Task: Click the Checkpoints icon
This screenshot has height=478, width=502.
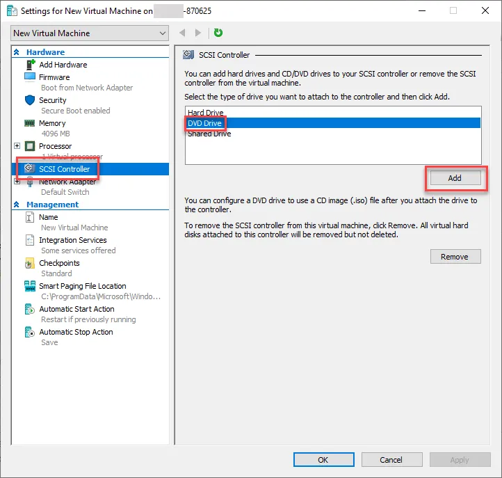Action: coord(29,263)
